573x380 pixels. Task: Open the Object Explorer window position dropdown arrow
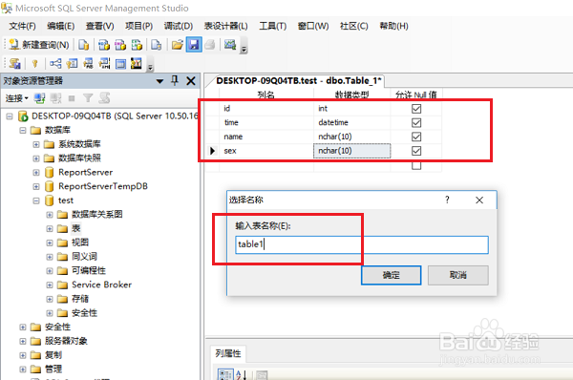[x=159, y=81]
